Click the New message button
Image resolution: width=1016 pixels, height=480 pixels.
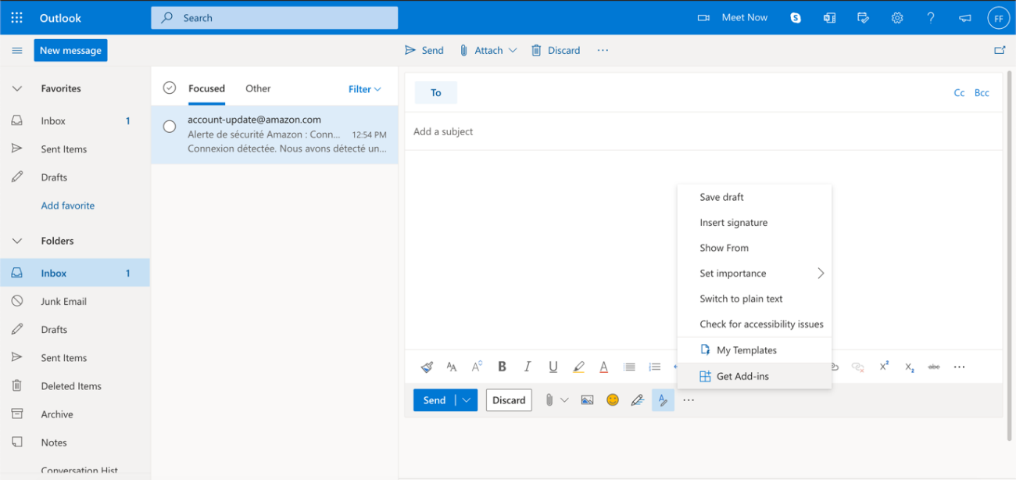(x=70, y=50)
